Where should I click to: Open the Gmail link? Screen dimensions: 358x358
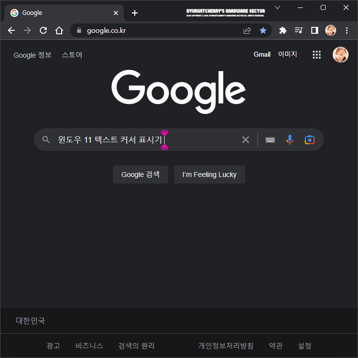[x=262, y=55]
